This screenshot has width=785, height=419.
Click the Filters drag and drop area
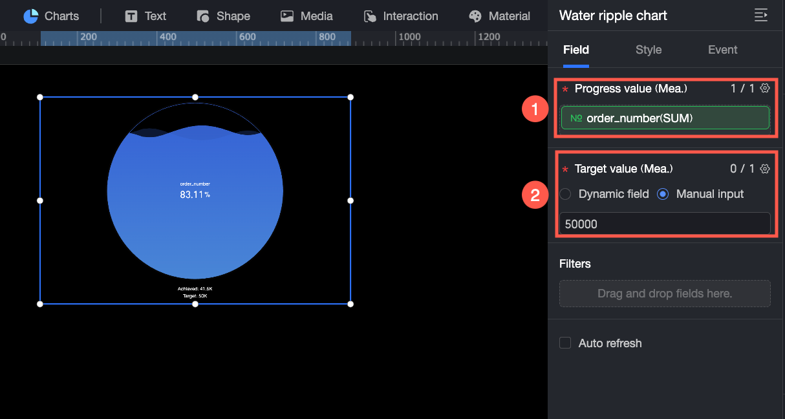click(x=665, y=294)
